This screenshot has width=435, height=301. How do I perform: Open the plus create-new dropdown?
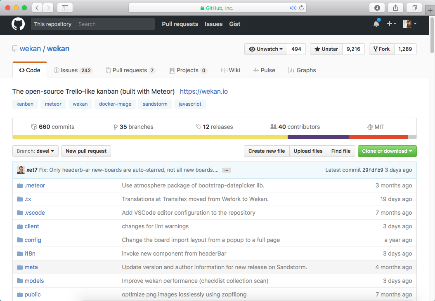(x=391, y=24)
